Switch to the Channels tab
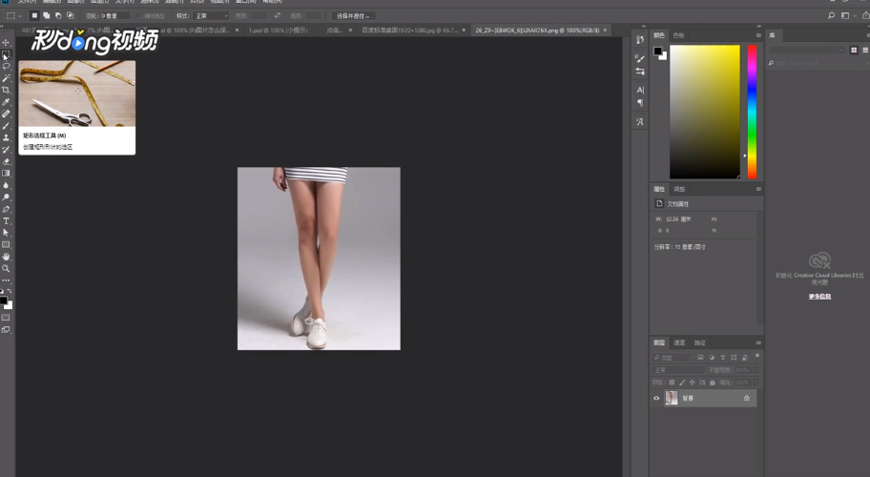870x477 pixels. coord(679,342)
